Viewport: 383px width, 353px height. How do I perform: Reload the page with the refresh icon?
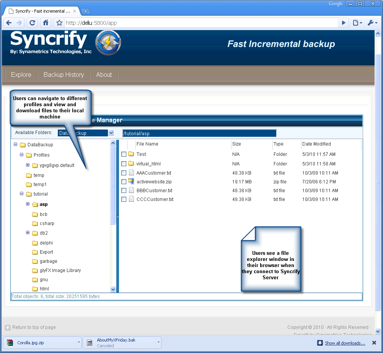tap(32, 23)
